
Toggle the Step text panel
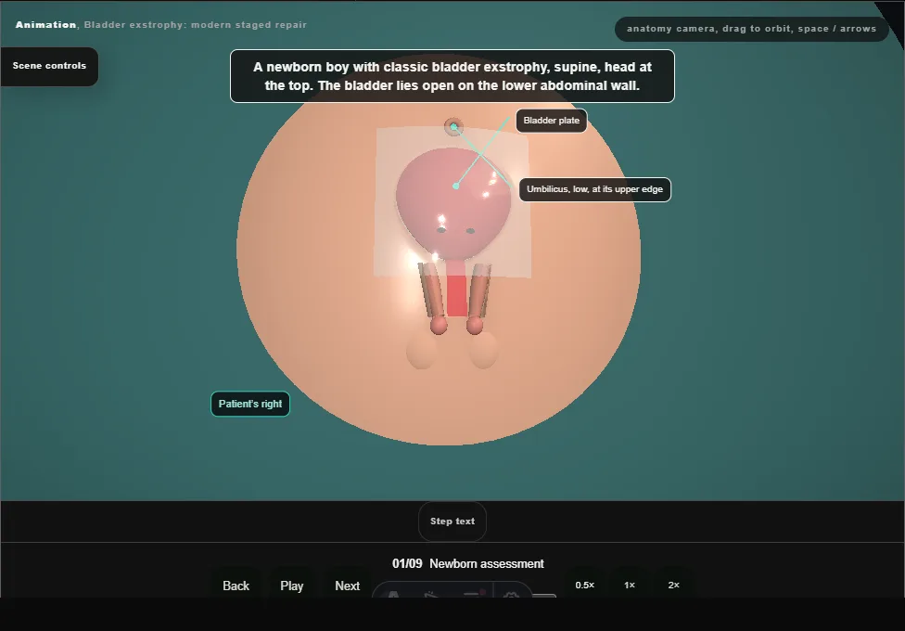[452, 522]
